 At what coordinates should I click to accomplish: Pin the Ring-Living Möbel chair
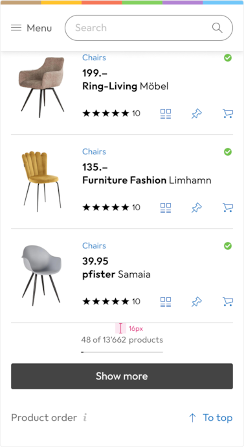[x=197, y=114]
